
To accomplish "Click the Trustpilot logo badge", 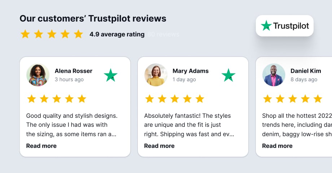I will 284,26.
